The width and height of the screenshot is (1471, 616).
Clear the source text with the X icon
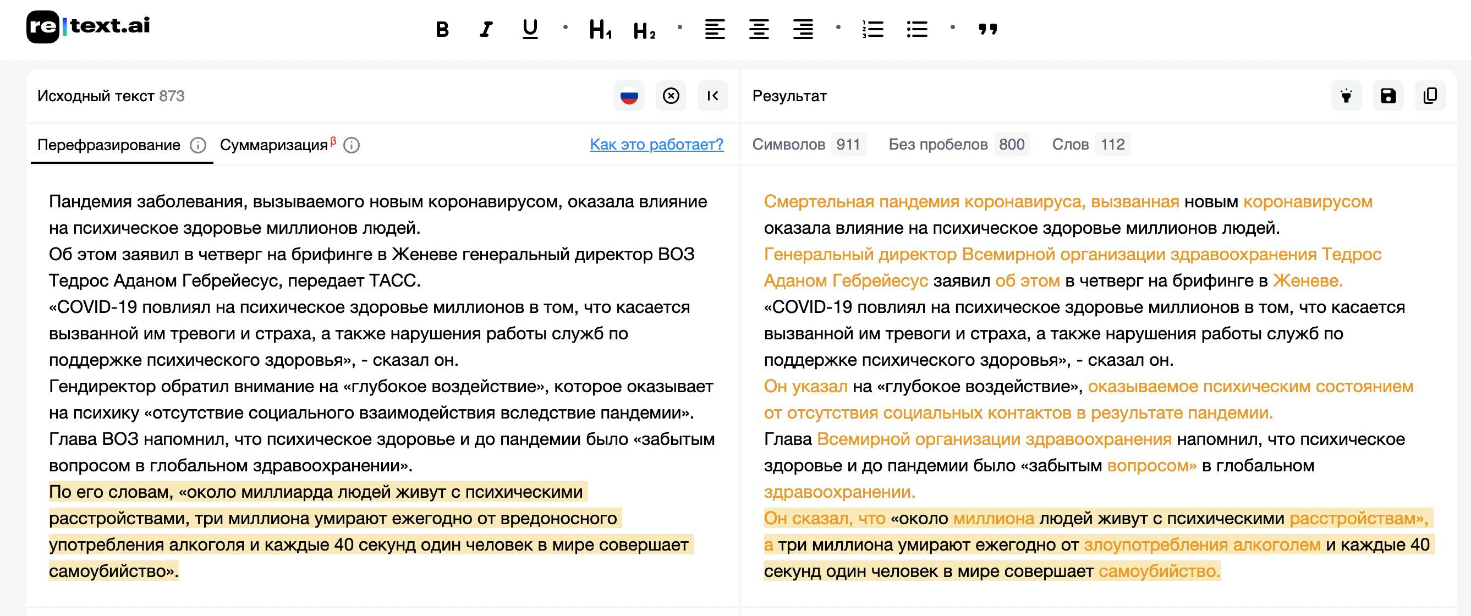[671, 96]
